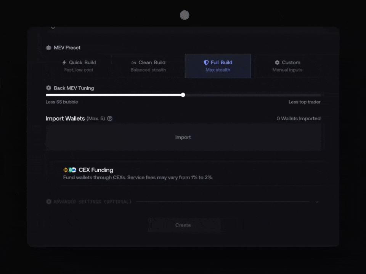Click the gray circle at top center
The height and width of the screenshot is (274, 366).
(185, 15)
